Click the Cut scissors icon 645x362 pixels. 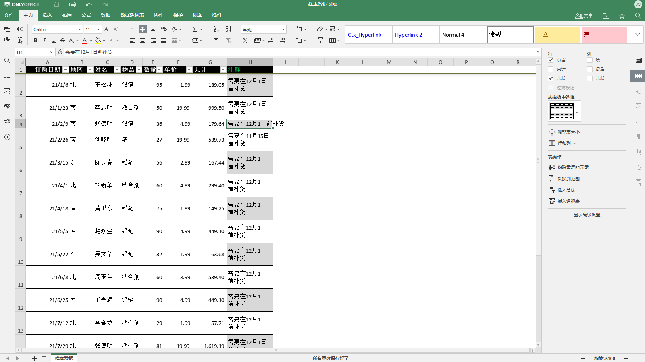pyautogui.click(x=19, y=29)
